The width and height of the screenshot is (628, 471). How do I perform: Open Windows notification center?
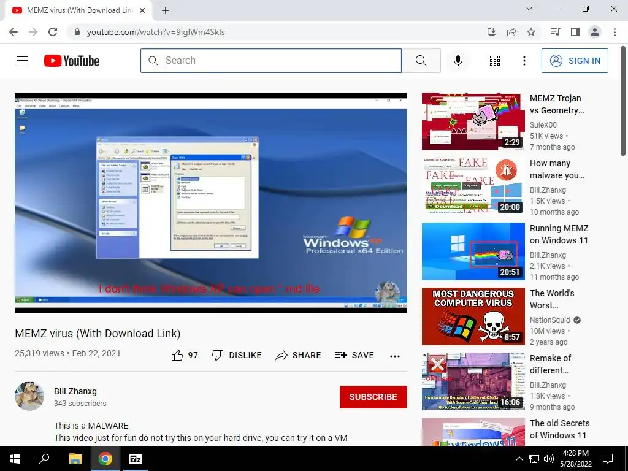coord(608,459)
